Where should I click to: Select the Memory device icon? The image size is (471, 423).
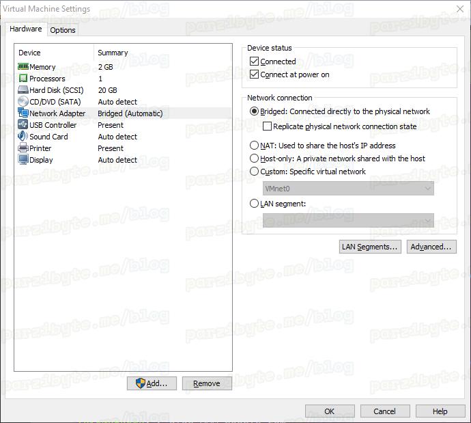pos(23,67)
